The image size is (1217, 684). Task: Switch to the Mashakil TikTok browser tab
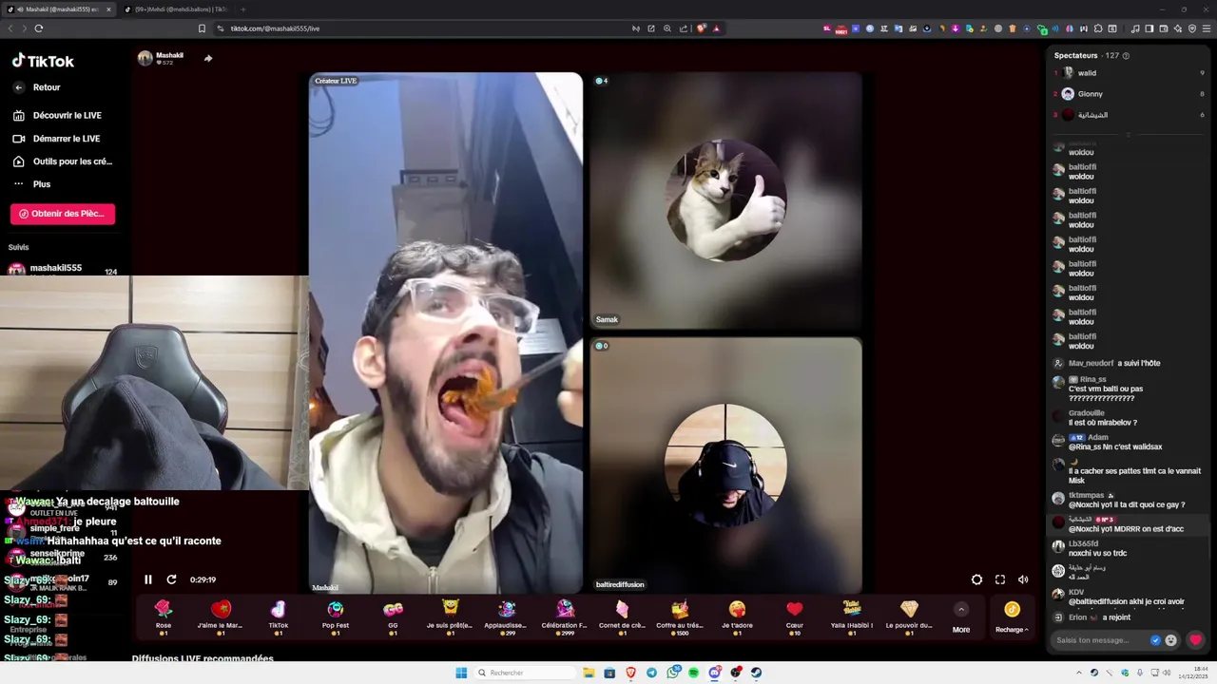click(57, 9)
